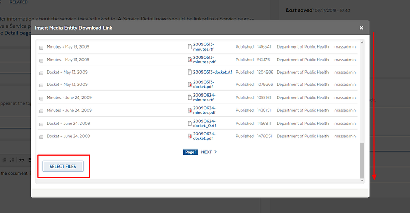Click the blockquote icon in editor toolbar

22,160
